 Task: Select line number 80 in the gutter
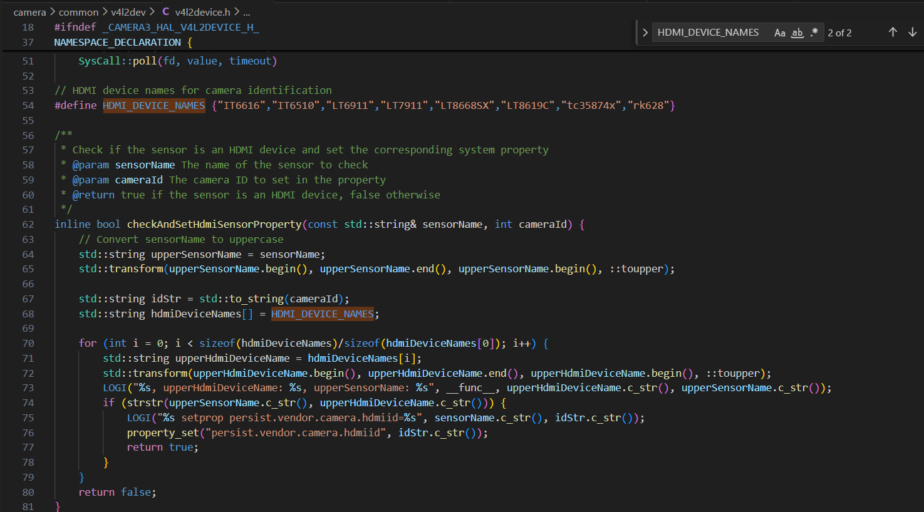(x=28, y=492)
